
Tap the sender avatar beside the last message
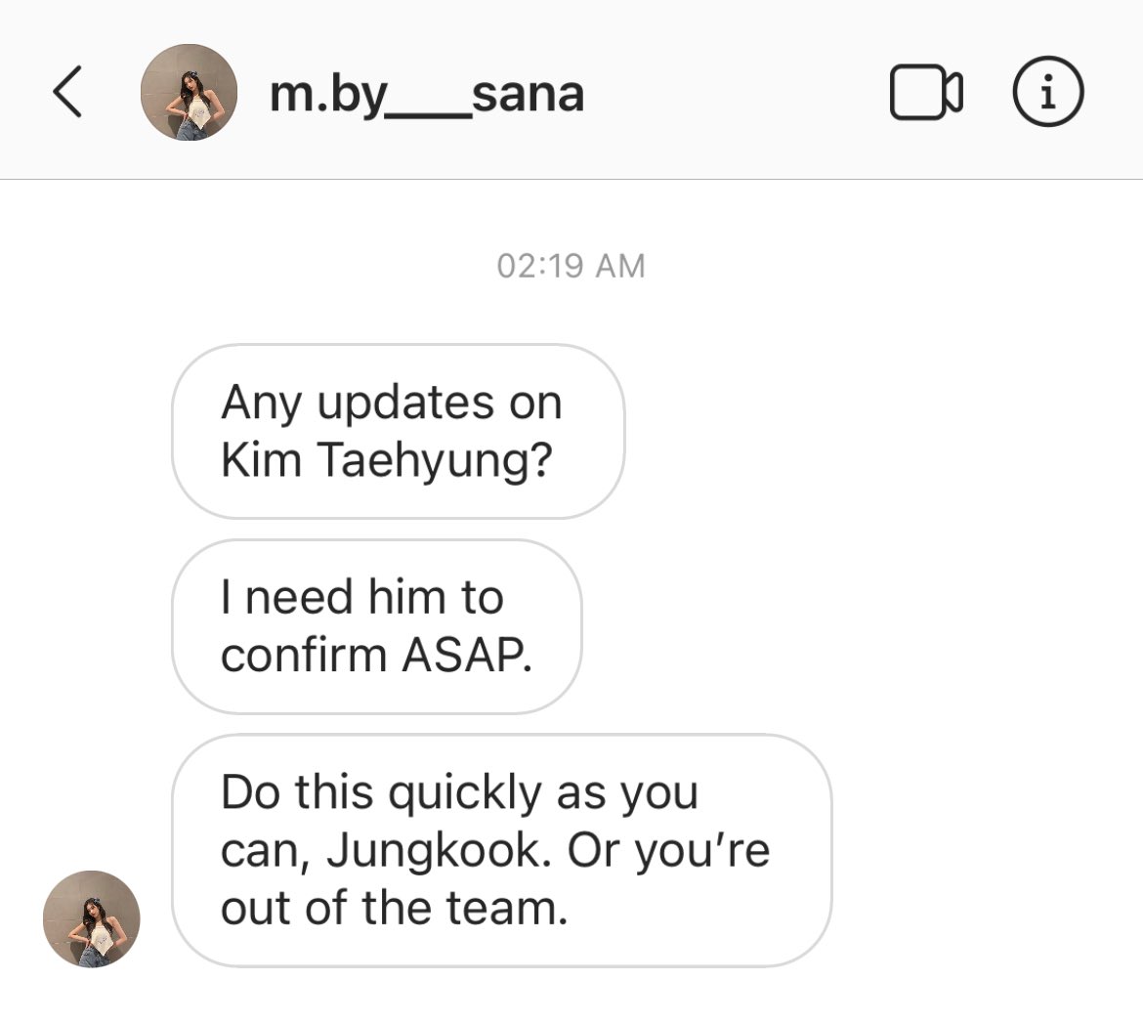[x=92, y=918]
